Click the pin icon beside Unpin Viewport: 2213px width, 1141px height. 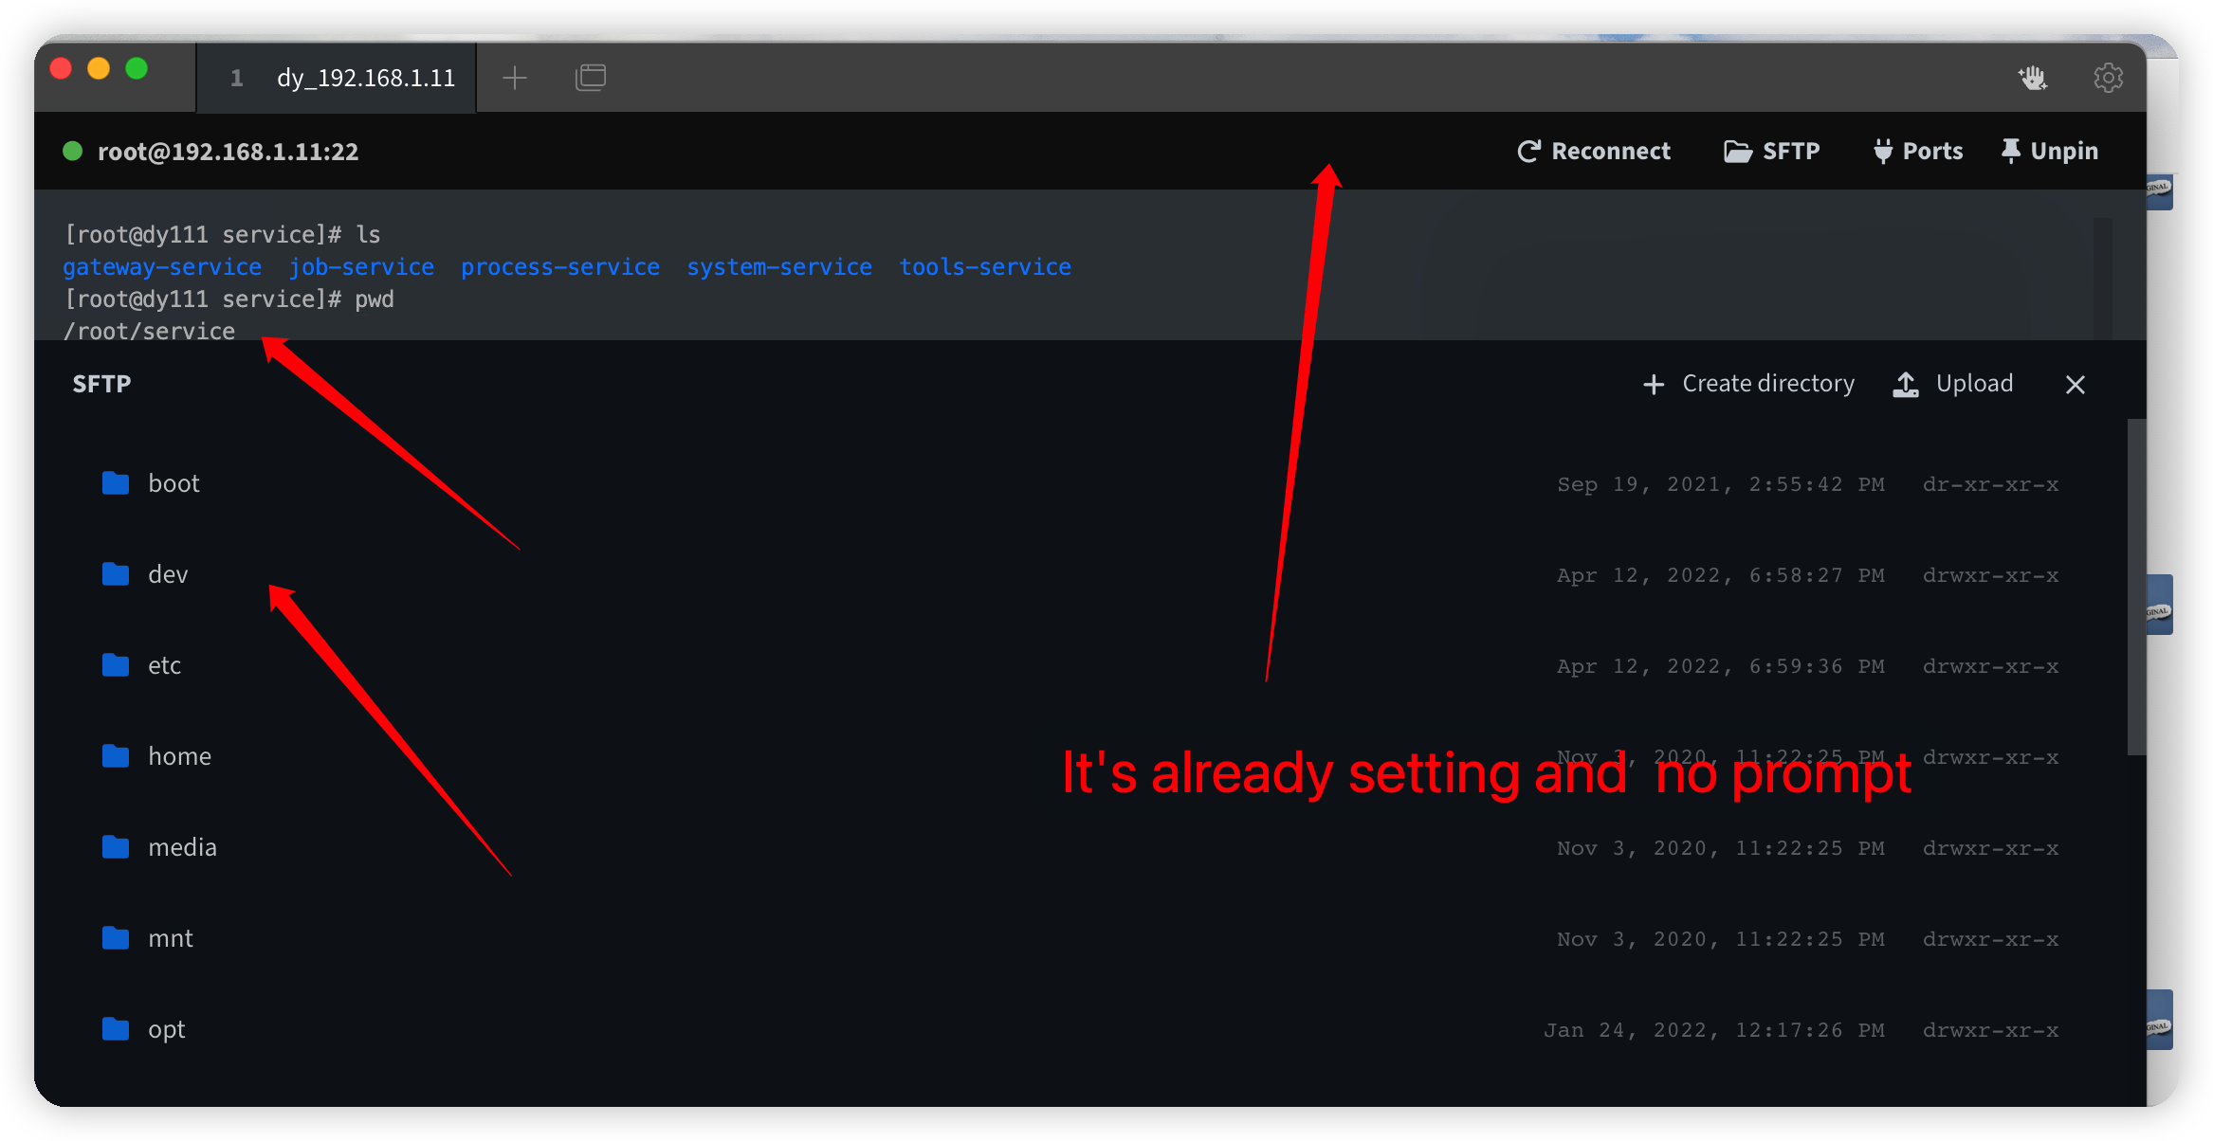tap(2010, 152)
